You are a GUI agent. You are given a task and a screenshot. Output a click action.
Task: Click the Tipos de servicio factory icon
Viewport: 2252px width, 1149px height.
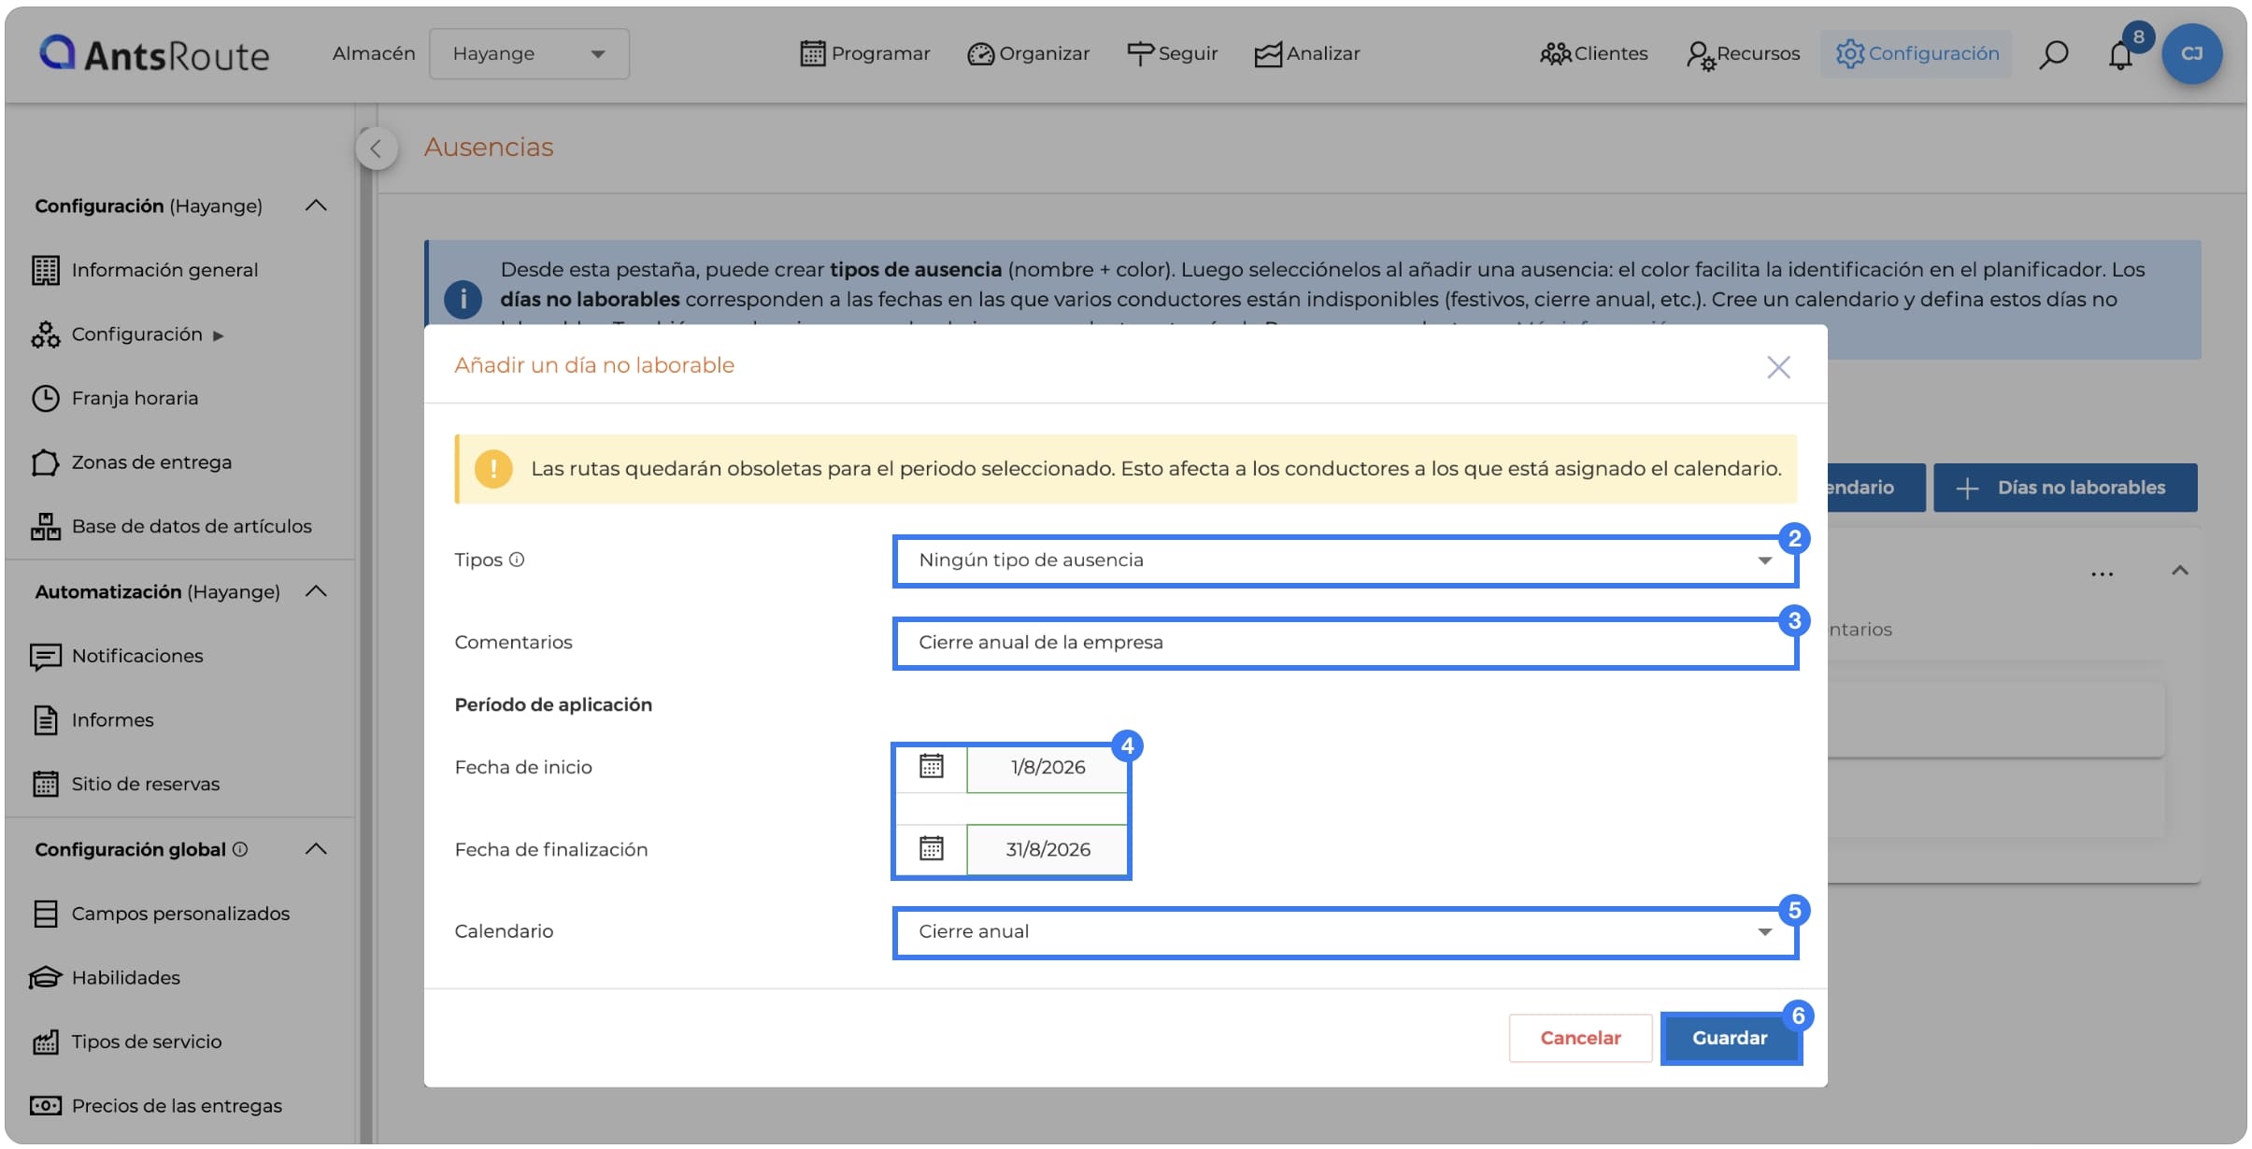(45, 1042)
